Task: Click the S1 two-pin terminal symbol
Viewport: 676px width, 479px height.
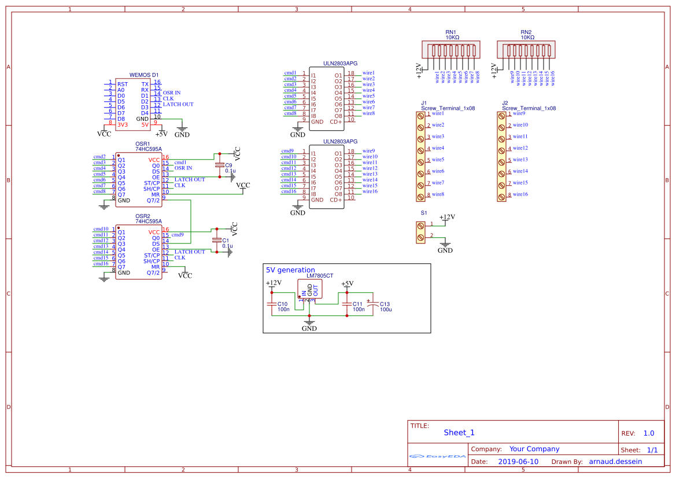Action: point(420,230)
